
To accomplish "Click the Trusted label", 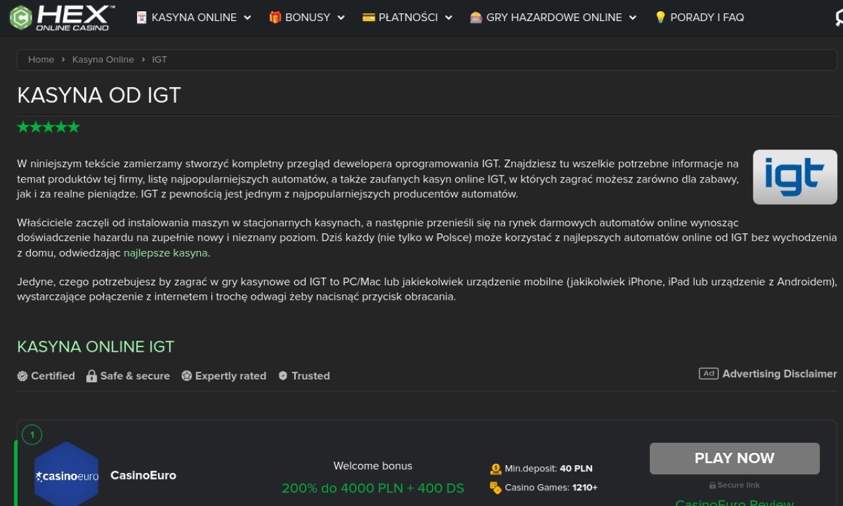I will click(311, 376).
